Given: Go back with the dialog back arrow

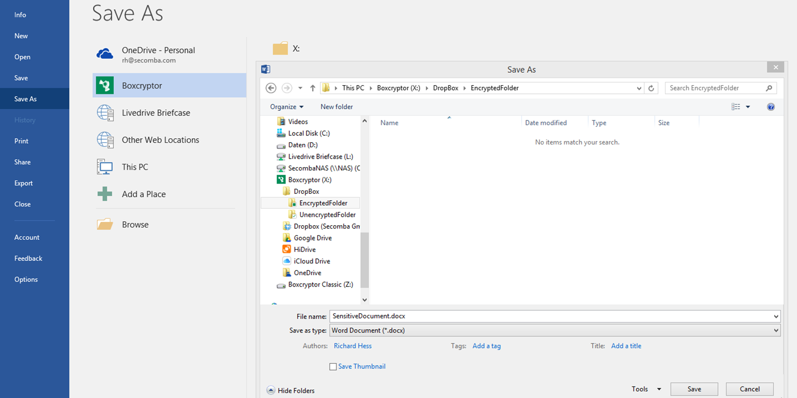Looking at the screenshot, I should click(x=271, y=88).
